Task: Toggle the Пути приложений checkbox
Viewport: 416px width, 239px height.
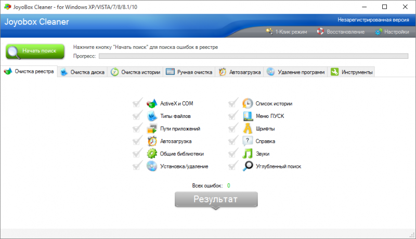Action: tap(137, 128)
